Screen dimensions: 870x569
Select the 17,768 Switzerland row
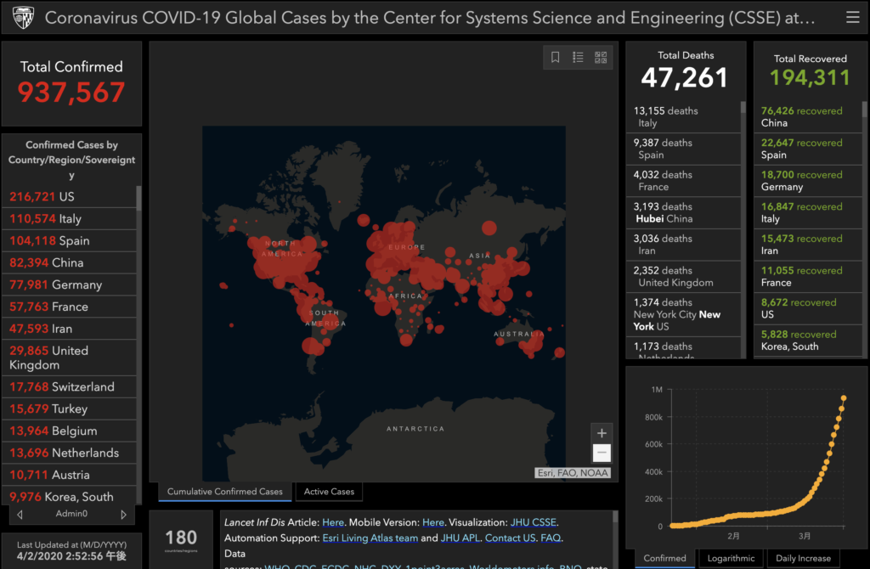tap(70, 387)
